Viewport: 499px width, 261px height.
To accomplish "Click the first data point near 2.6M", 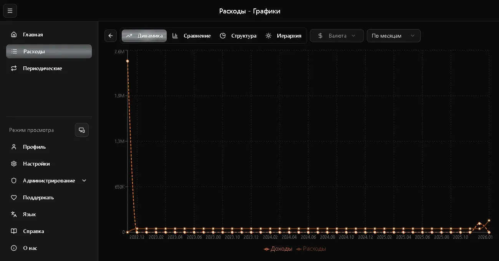I will click(x=128, y=61).
